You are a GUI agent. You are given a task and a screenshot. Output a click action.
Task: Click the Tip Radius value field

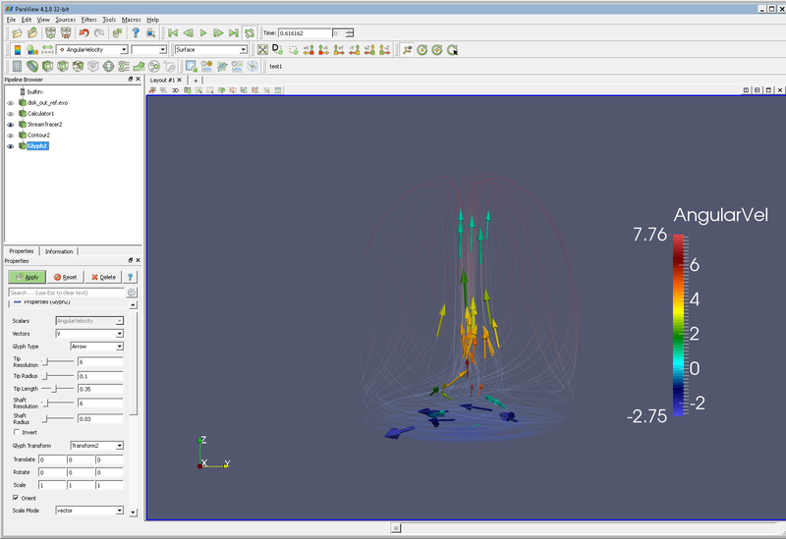[x=100, y=376]
